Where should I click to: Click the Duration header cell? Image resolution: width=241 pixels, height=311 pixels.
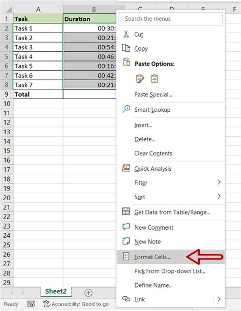click(89, 19)
